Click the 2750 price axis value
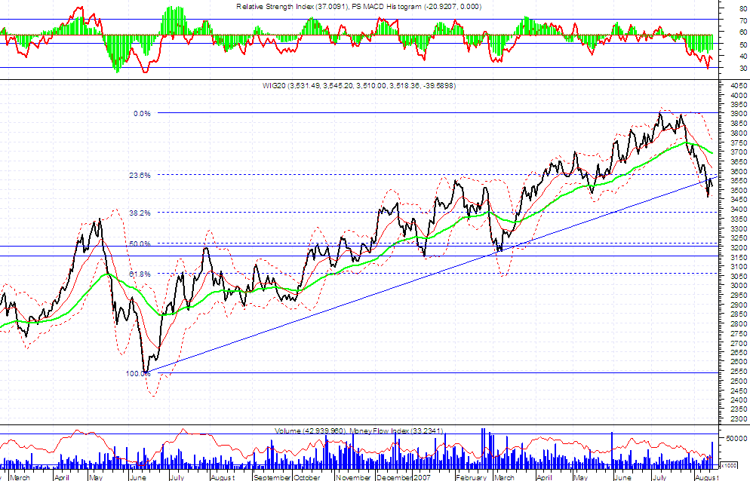Image resolution: width=750 pixels, height=481 pixels. pos(739,333)
